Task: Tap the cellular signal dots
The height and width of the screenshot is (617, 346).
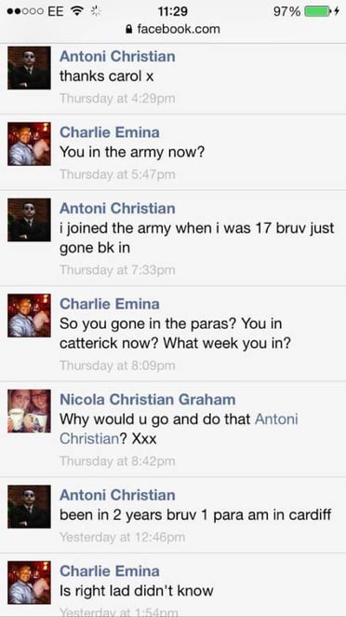Action: pyautogui.click(x=25, y=11)
